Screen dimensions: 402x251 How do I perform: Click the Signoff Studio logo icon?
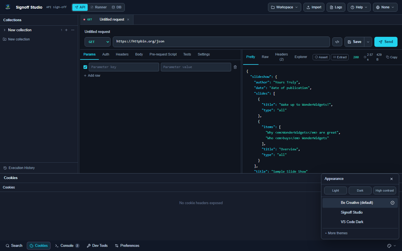(8, 7)
